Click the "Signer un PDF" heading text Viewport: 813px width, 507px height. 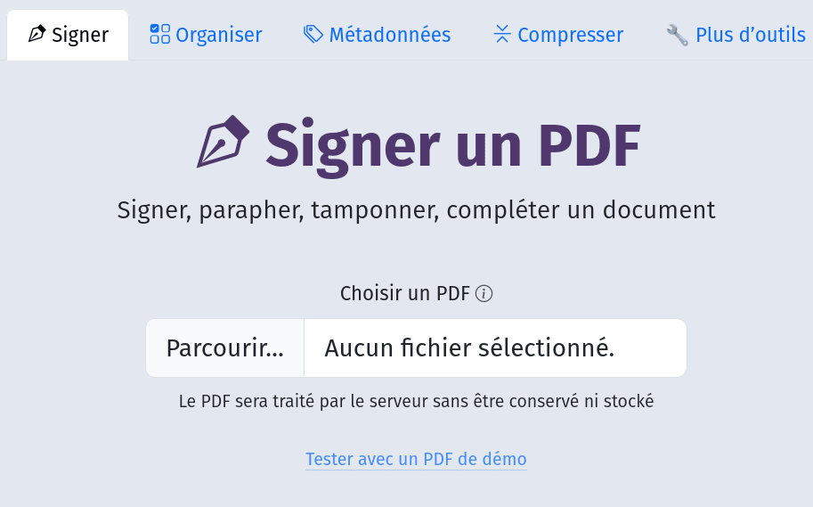tap(452, 144)
